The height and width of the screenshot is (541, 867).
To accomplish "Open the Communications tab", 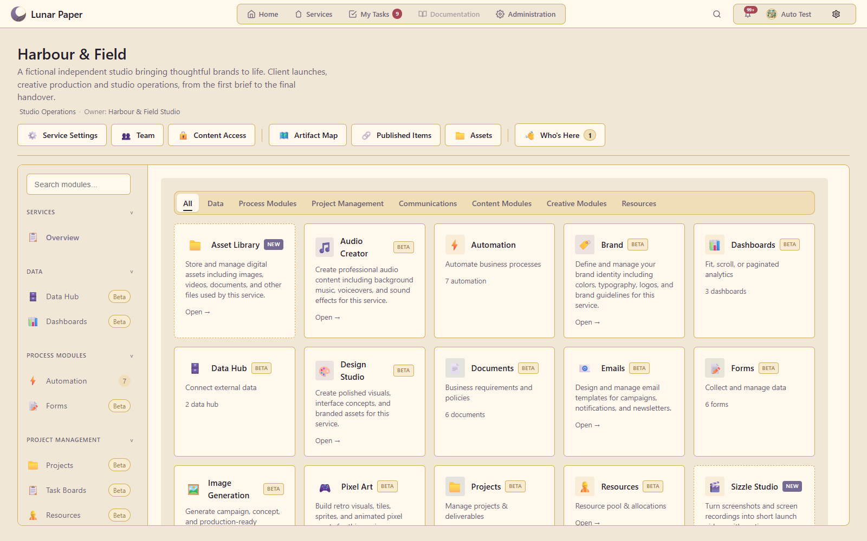I will 428,203.
